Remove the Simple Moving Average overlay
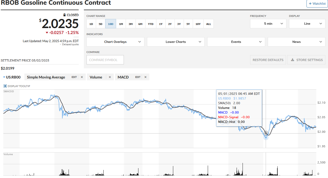The width and height of the screenshot is (328, 178). pyautogui.click(x=82, y=77)
